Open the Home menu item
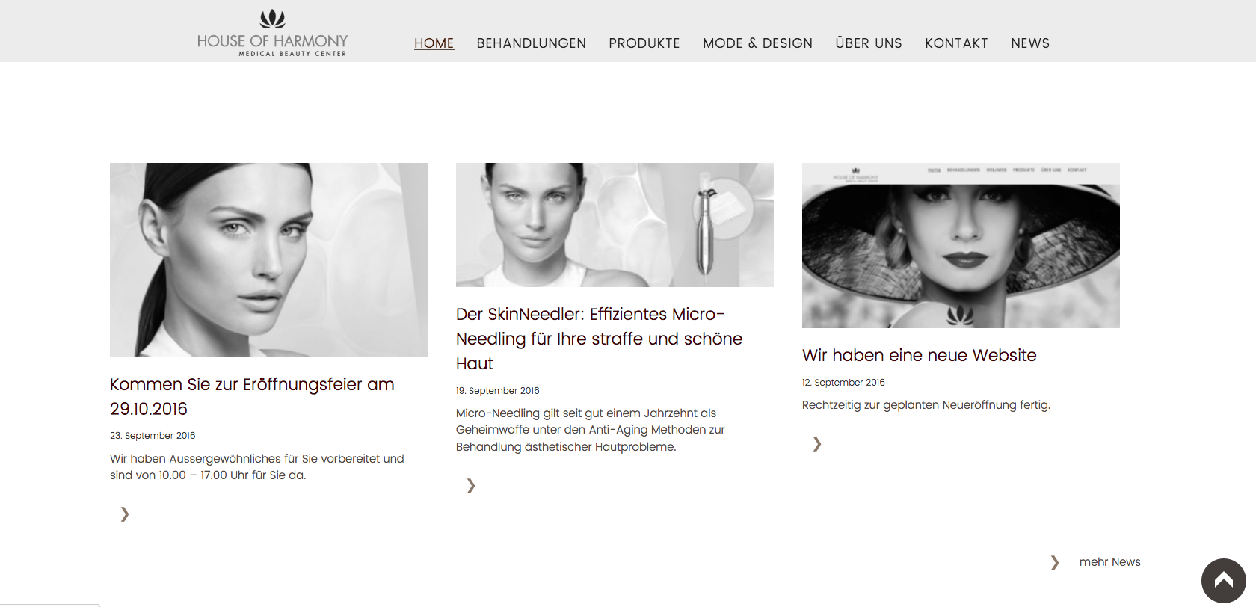The height and width of the screenshot is (607, 1256). click(434, 43)
